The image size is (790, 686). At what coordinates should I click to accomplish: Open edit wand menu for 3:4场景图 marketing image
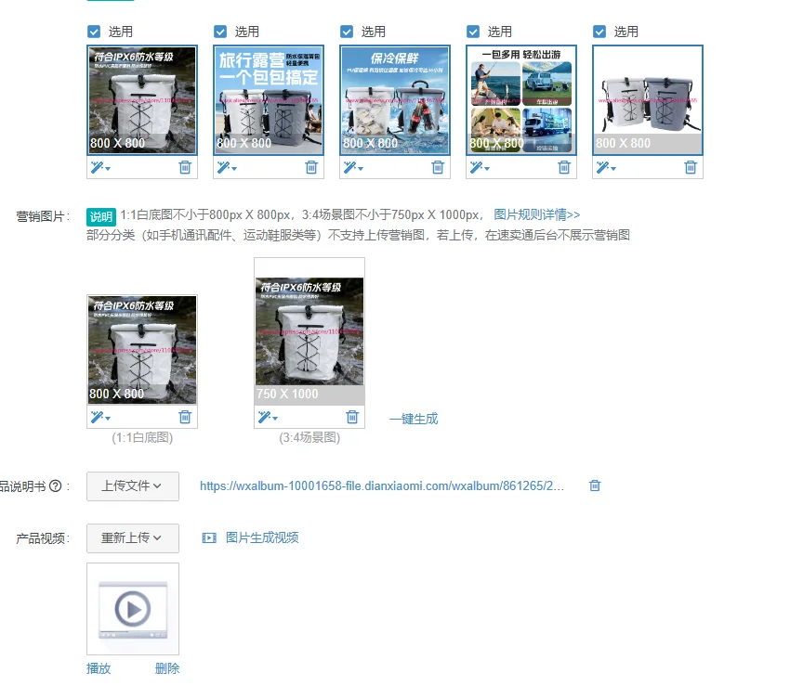(x=268, y=417)
